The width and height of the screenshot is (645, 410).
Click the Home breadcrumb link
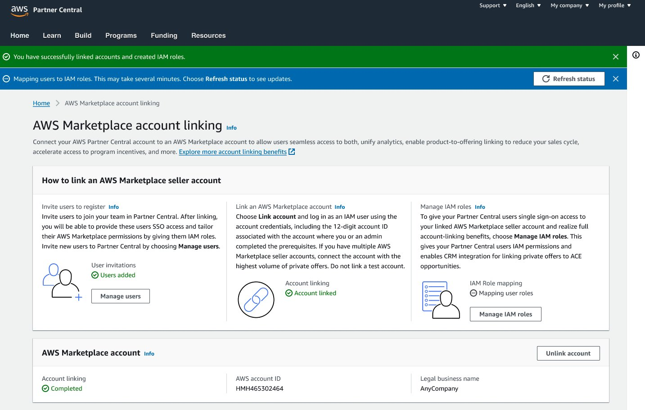point(41,103)
